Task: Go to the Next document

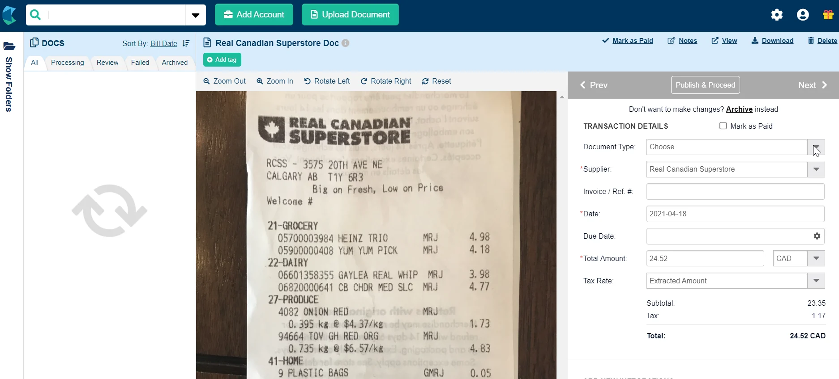Action: (813, 85)
